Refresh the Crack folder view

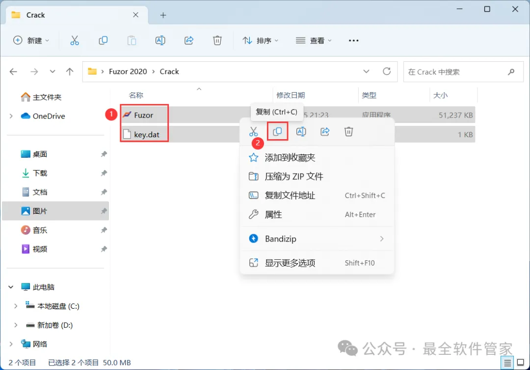(387, 71)
